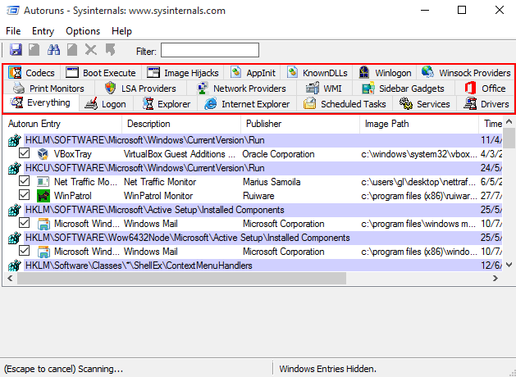
Task: Click the Net Traffic Monitor entry icon
Action: pos(43,182)
